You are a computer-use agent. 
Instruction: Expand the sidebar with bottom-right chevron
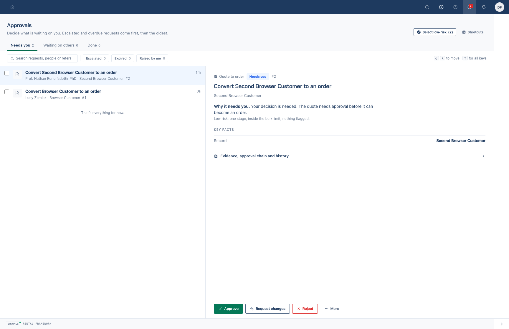point(502,324)
